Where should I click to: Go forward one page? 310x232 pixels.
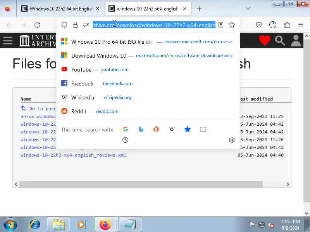(23, 25)
